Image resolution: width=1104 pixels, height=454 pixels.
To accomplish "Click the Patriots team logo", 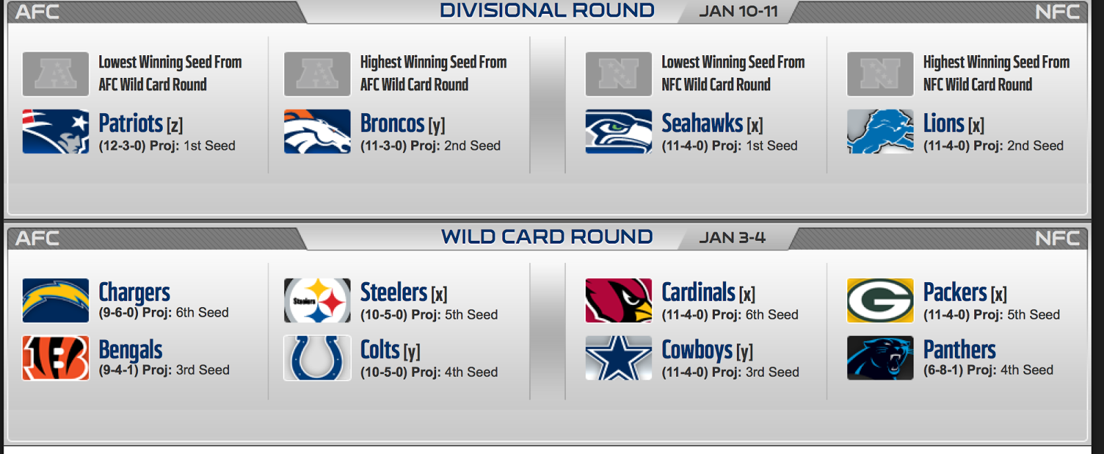I will [x=55, y=131].
